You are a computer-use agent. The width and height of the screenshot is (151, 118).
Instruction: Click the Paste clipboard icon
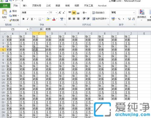pyautogui.click(x=5, y=12)
